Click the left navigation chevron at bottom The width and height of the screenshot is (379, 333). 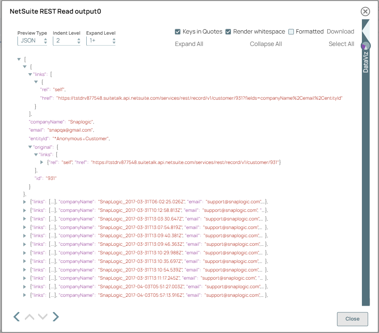click(x=16, y=317)
